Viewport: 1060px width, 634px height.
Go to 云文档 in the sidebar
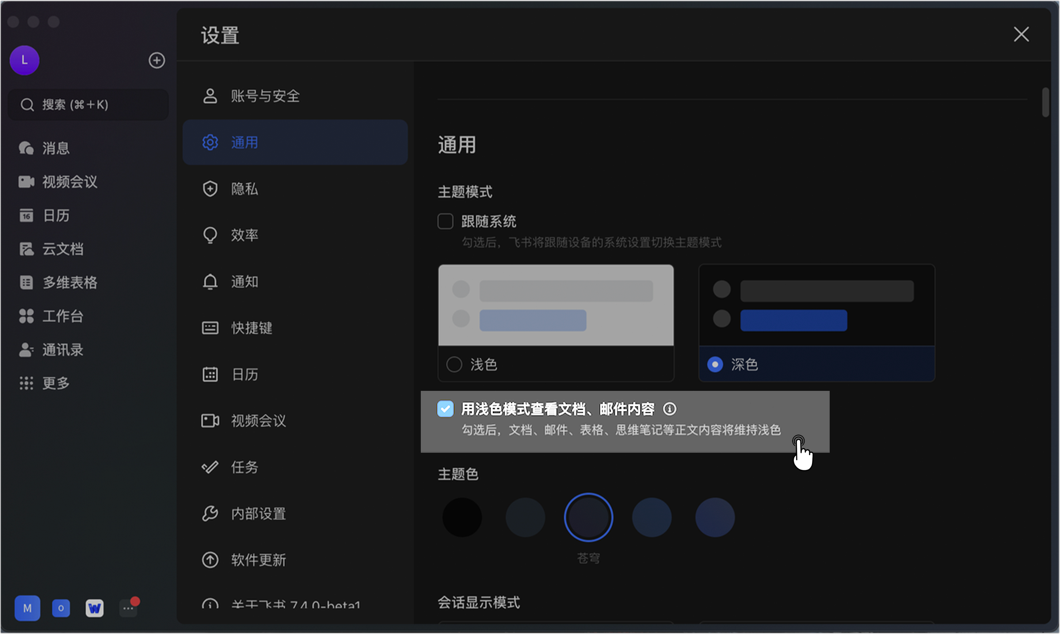click(62, 249)
